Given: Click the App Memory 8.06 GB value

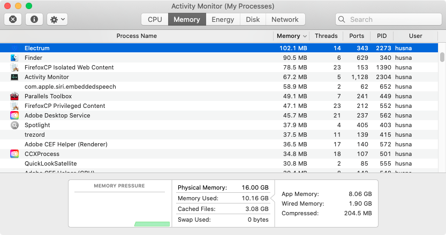Looking at the screenshot, I should point(360,194).
